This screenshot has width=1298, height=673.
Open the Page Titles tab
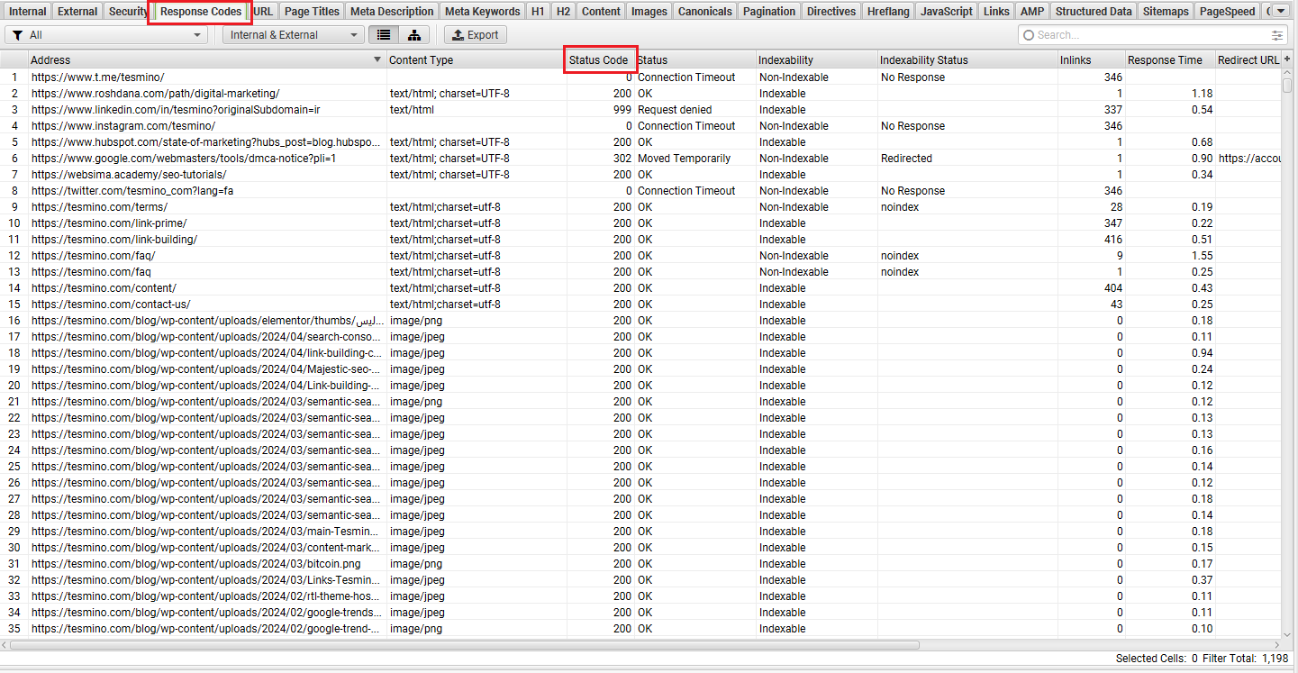[312, 12]
